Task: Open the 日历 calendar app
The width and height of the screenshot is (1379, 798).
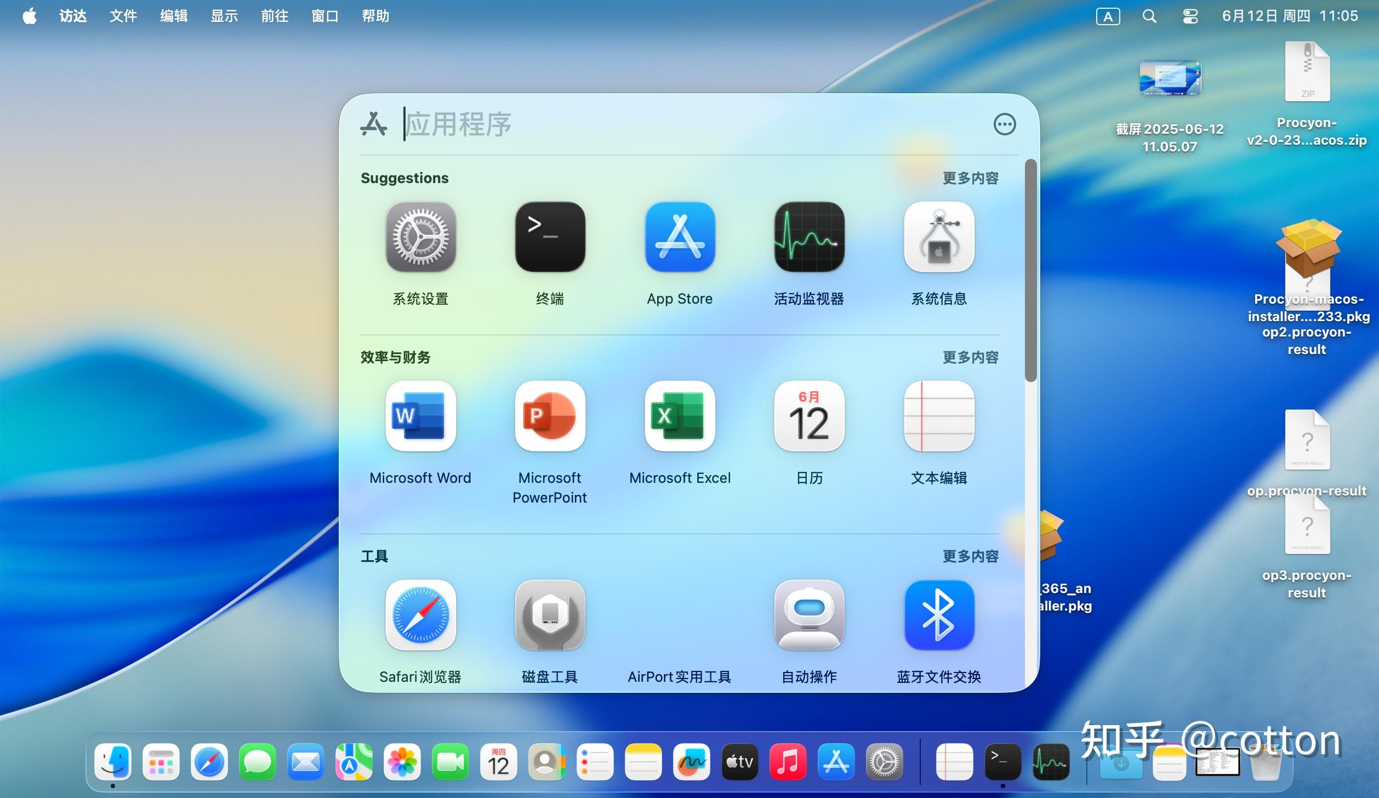Action: pyautogui.click(x=810, y=417)
